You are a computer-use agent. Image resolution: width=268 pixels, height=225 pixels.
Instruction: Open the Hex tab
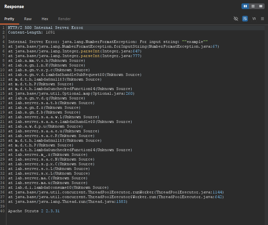(45, 19)
